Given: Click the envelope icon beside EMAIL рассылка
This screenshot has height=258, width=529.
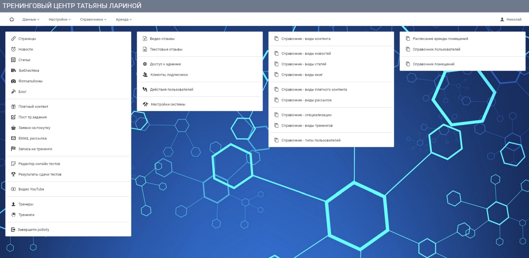Looking at the screenshot, I should tap(13, 138).
